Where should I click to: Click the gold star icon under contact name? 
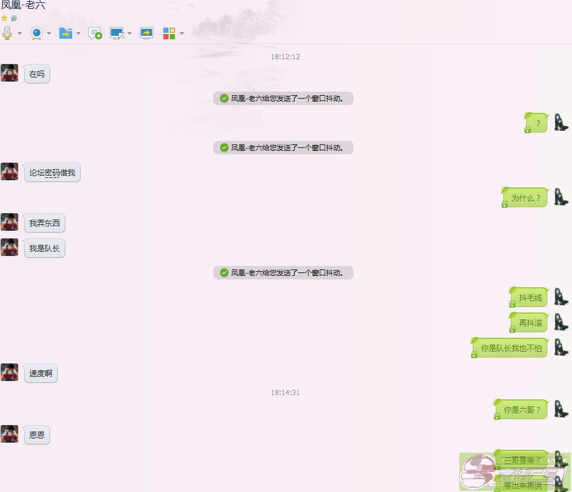click(x=5, y=18)
